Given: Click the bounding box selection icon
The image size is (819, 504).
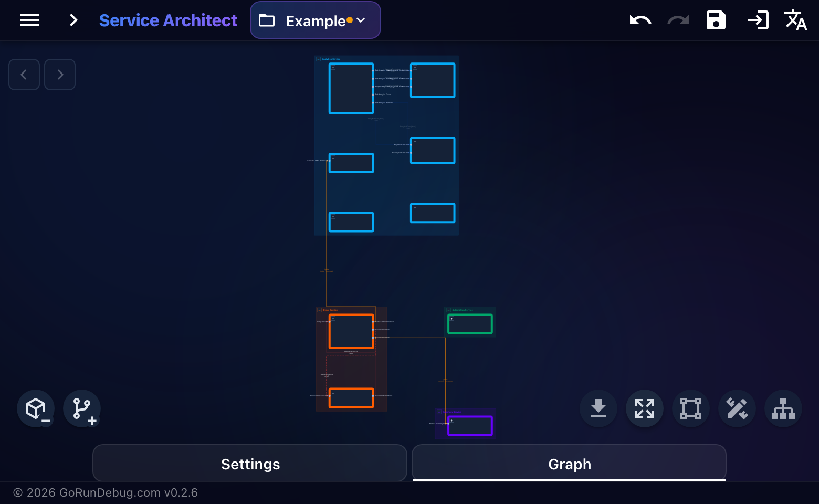Looking at the screenshot, I should [691, 408].
